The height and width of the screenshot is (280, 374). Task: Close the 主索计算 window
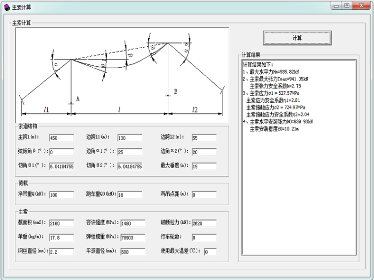361,6
